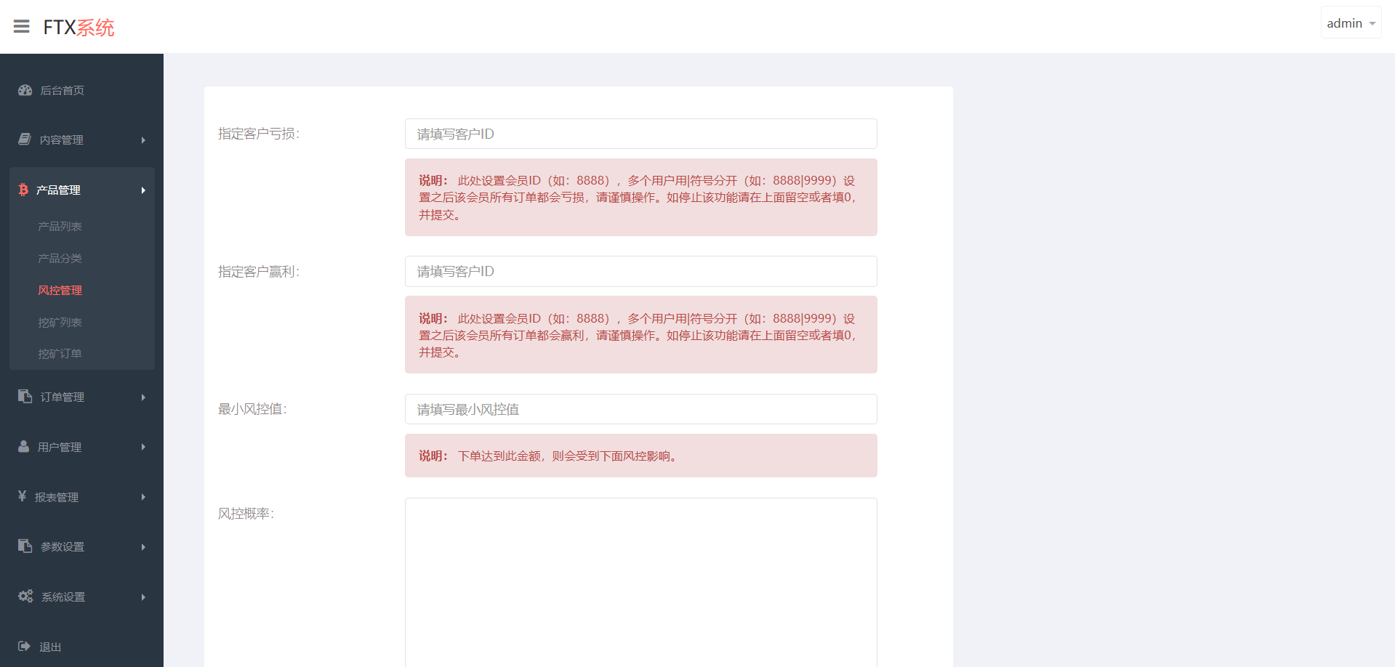The height and width of the screenshot is (667, 1395).
Task: Click the 指定客户亏损 field label
Action: [x=259, y=134]
